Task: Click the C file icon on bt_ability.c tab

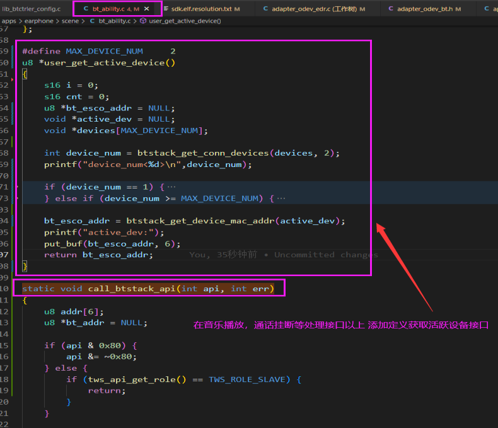Action: point(86,9)
